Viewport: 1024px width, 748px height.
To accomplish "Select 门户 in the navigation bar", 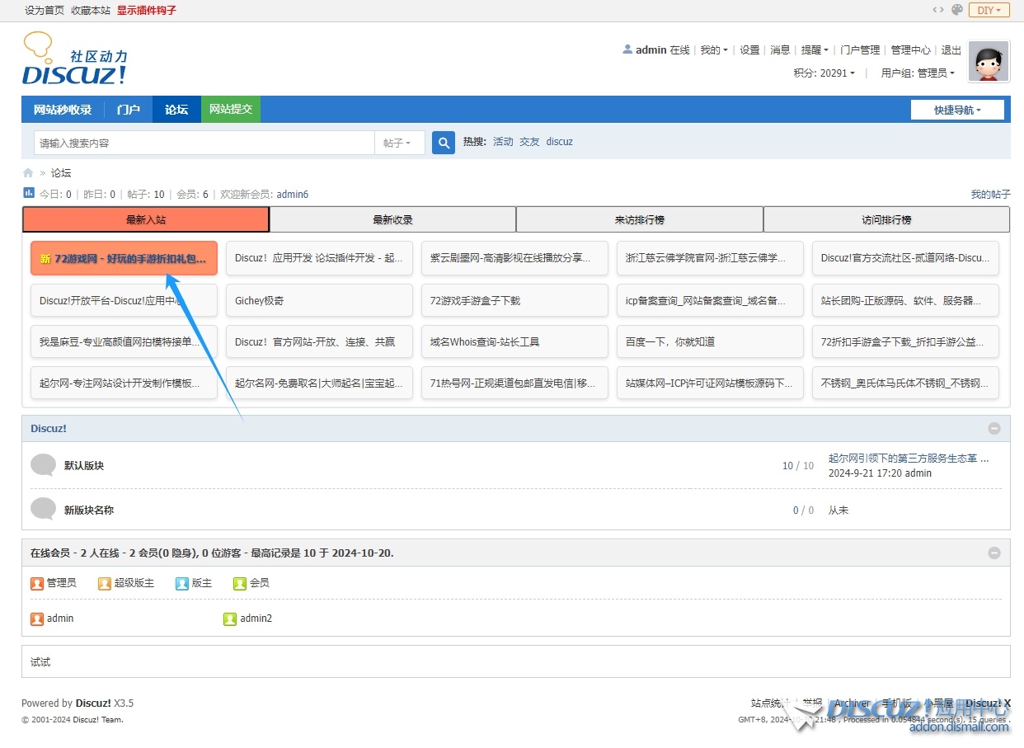I will (128, 110).
